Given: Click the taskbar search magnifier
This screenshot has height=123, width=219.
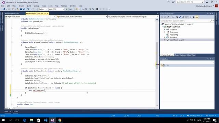Looking at the screenshot, I should tap(10, 120).
